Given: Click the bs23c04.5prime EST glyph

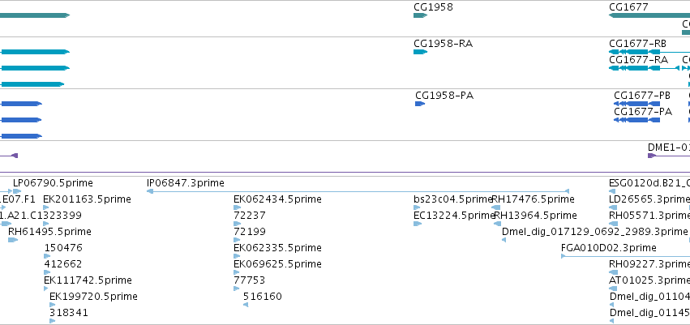Looking at the screenshot, I should [418, 207].
